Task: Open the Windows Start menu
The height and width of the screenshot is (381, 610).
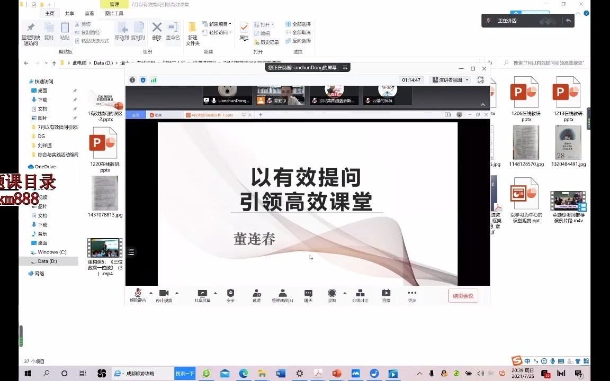Action: click(28, 373)
